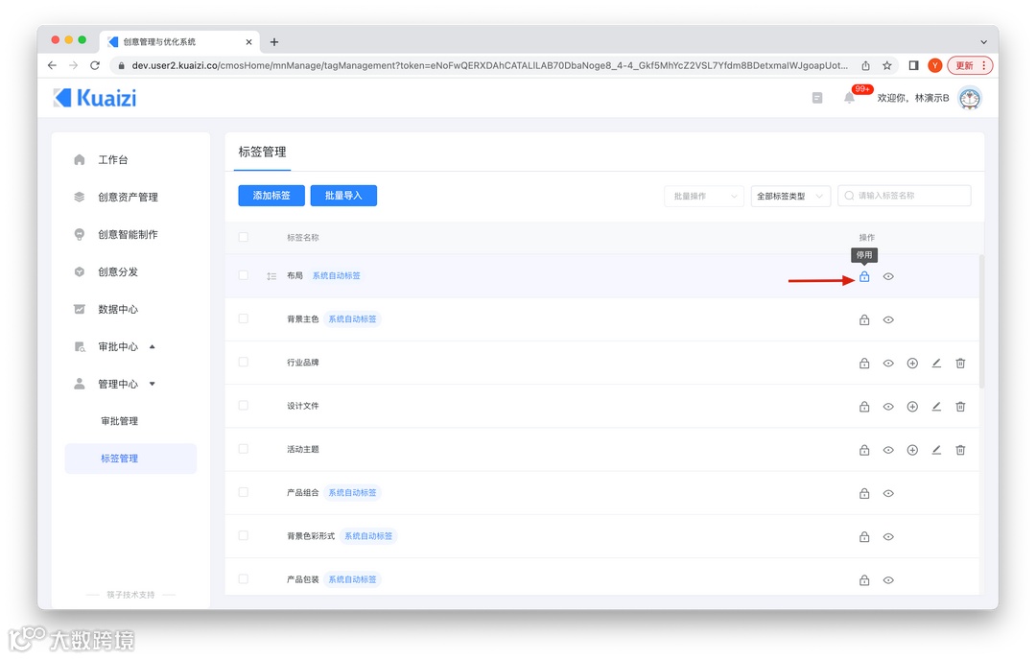This screenshot has width=1036, height=659.
Task: Click lock icon in 产品组合 row
Action: click(x=864, y=493)
